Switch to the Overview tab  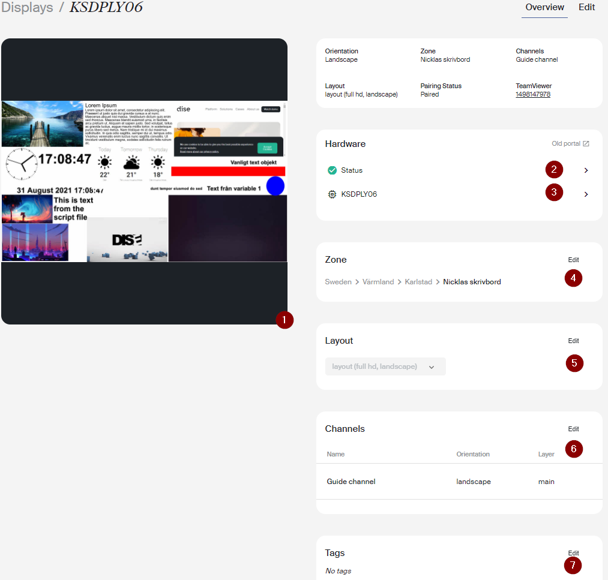(544, 7)
